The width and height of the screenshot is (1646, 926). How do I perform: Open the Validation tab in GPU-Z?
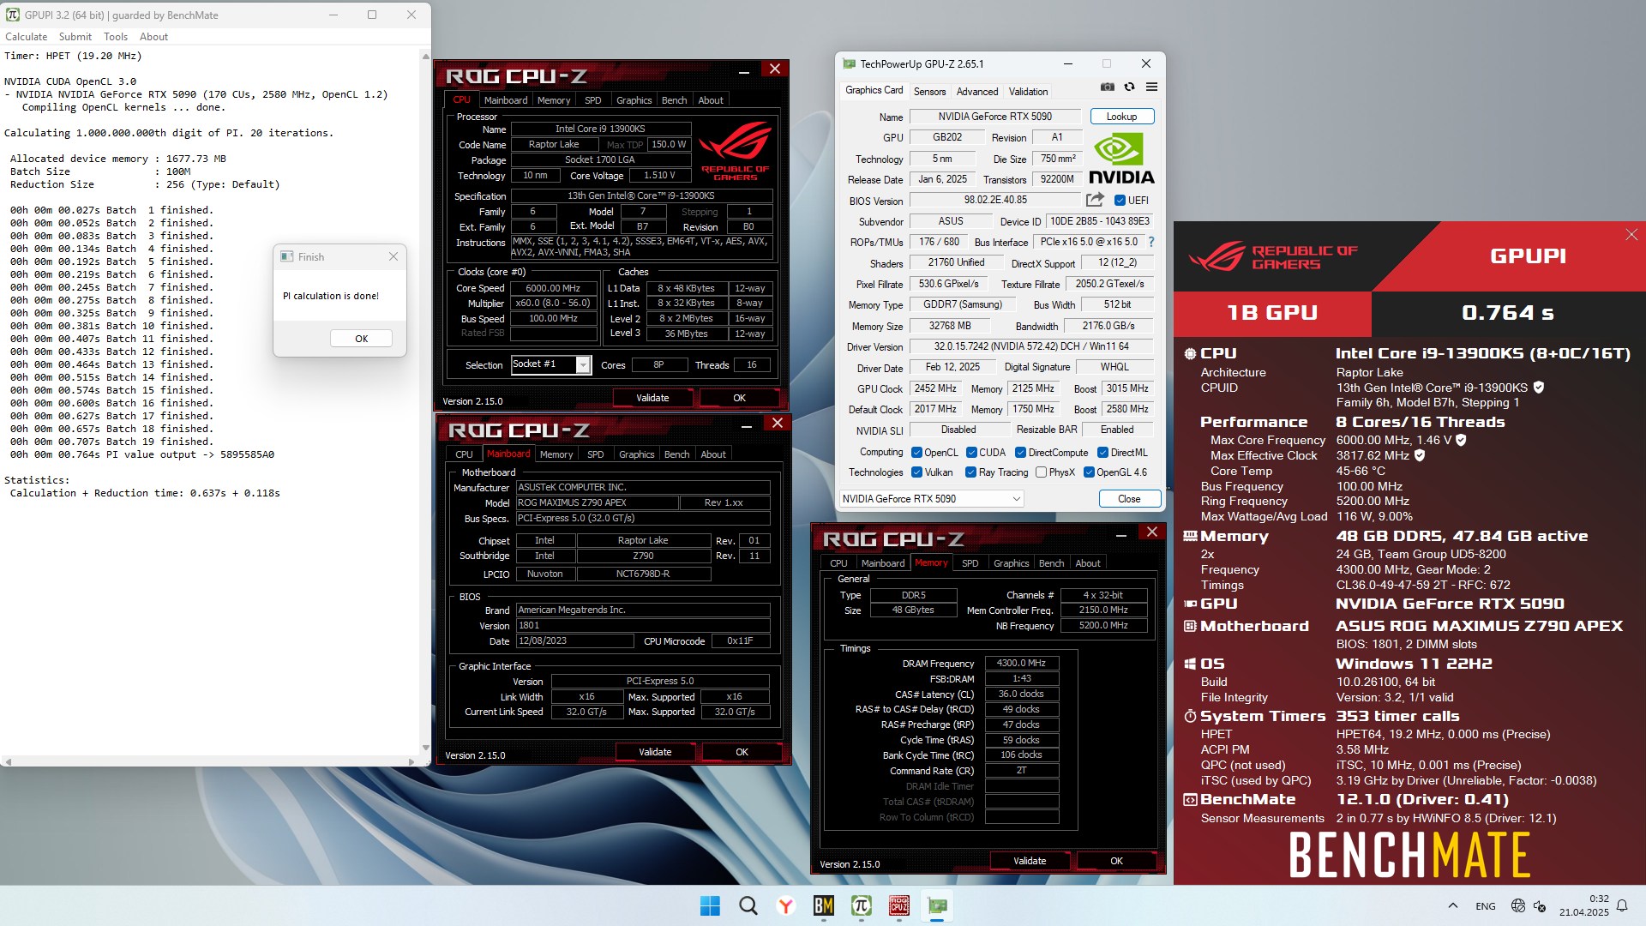point(1028,92)
